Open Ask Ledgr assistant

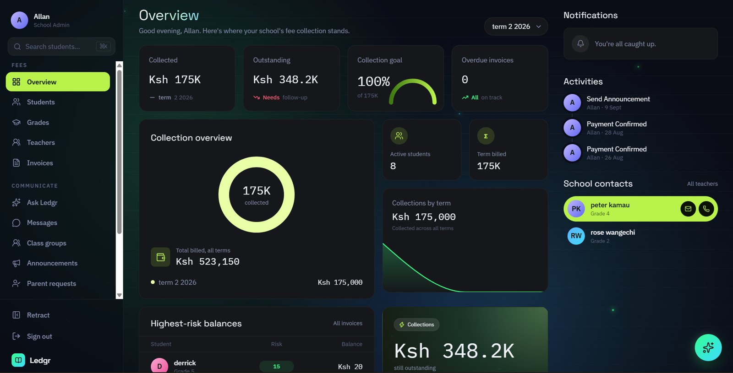(x=58, y=202)
